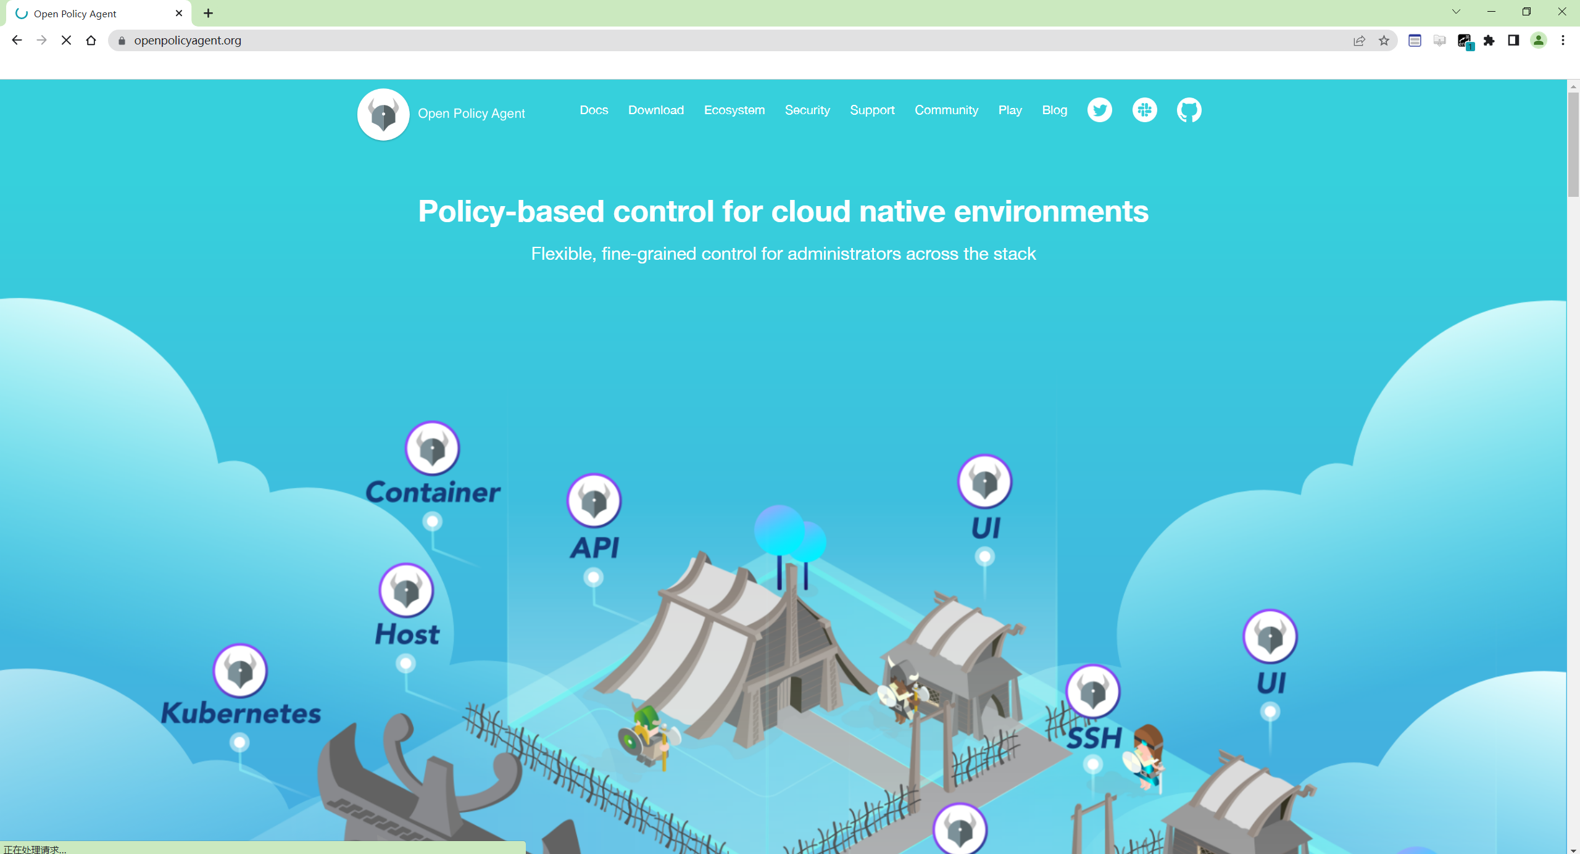Image resolution: width=1580 pixels, height=854 pixels.
Task: Click the dark extension icon with badge
Action: coord(1465,41)
